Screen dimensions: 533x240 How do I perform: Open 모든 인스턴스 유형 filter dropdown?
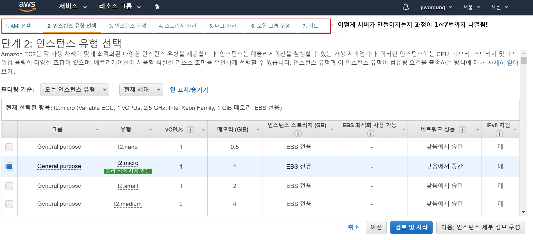click(x=75, y=90)
